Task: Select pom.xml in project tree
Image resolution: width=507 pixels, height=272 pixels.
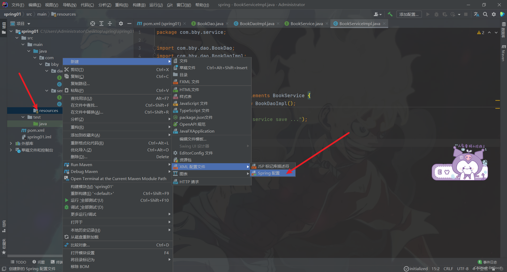Action: coord(33,130)
